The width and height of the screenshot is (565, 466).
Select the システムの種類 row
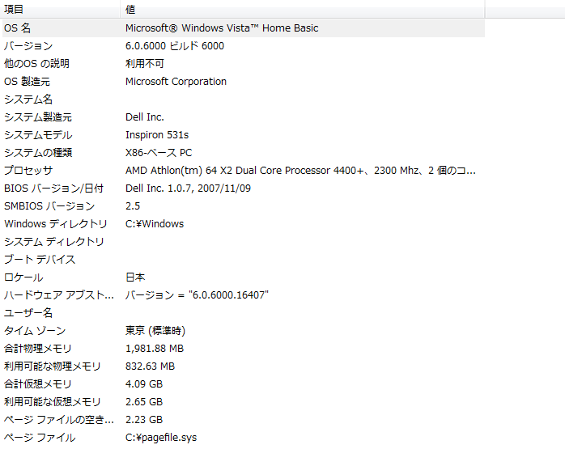(38, 153)
